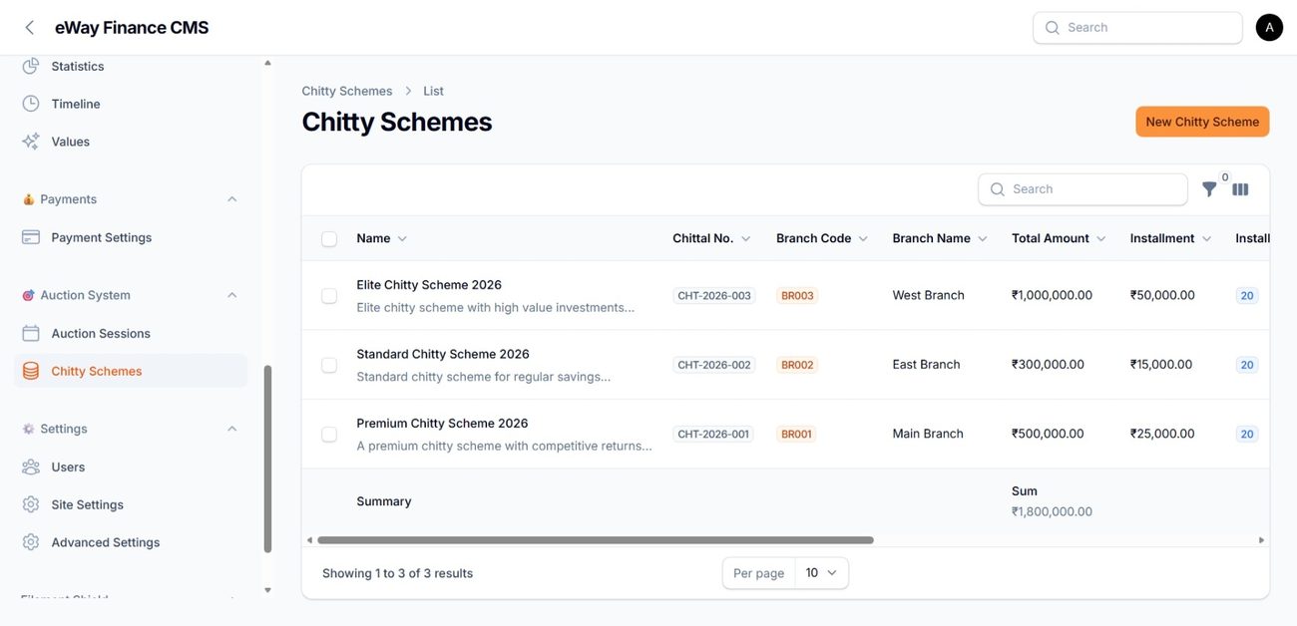Select all rows with the header checkbox
This screenshot has width=1297, height=626.
click(329, 239)
